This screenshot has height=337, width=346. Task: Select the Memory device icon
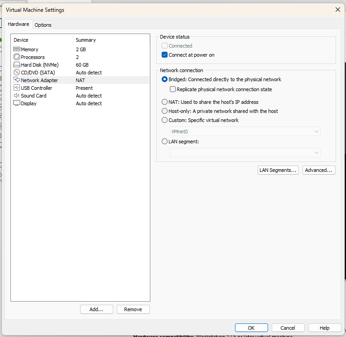[x=17, y=49]
